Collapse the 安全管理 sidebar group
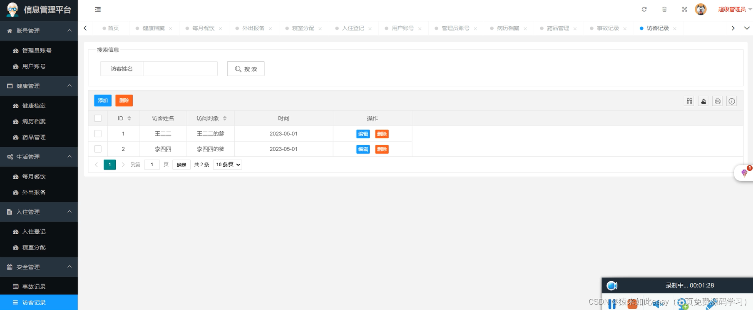Image resolution: width=753 pixels, height=310 pixels. [39, 267]
